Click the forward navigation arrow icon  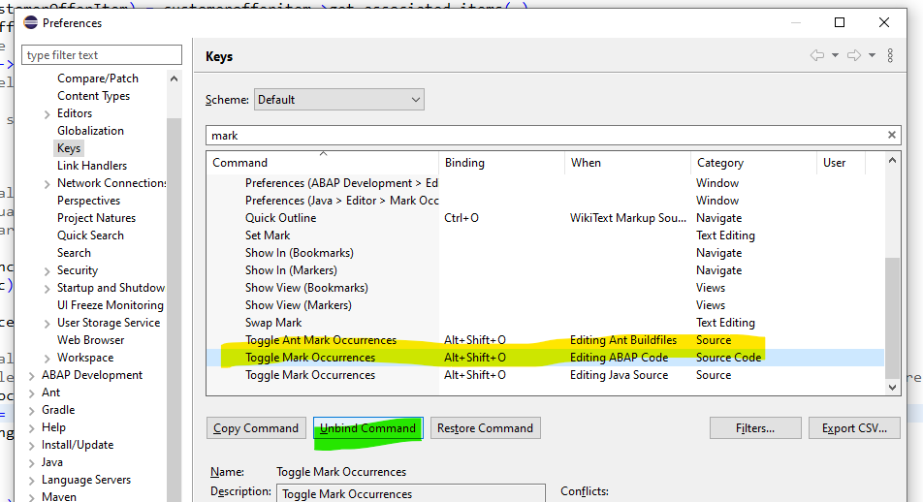(x=854, y=55)
